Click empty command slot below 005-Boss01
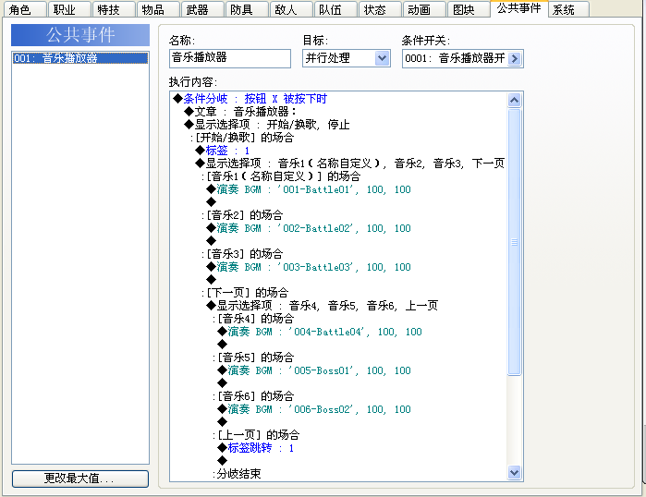Image resolution: width=646 pixels, height=497 pixels. 223,383
